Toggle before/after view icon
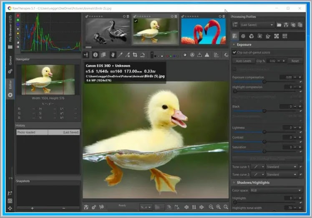Screen dimensions: 312x218 [103, 55]
